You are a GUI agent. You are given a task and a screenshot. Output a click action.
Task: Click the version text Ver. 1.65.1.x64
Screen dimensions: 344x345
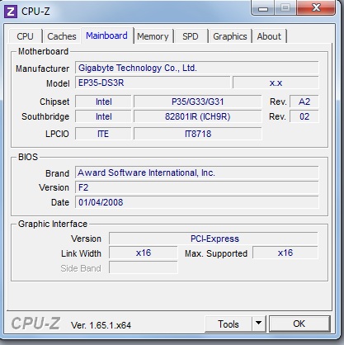click(x=101, y=325)
